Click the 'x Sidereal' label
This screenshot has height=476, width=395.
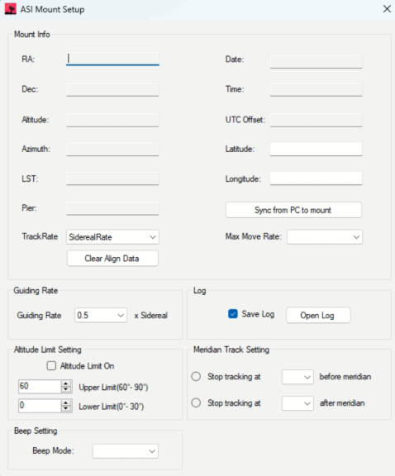tap(151, 316)
